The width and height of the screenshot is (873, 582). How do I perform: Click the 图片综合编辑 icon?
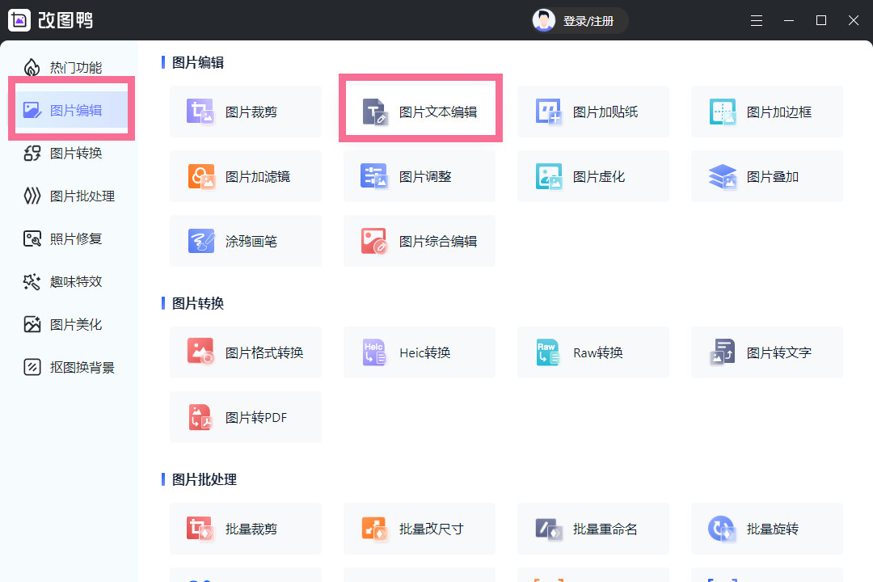374,241
